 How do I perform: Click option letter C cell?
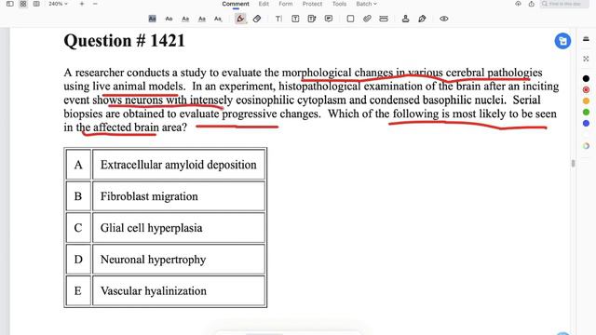(78, 228)
